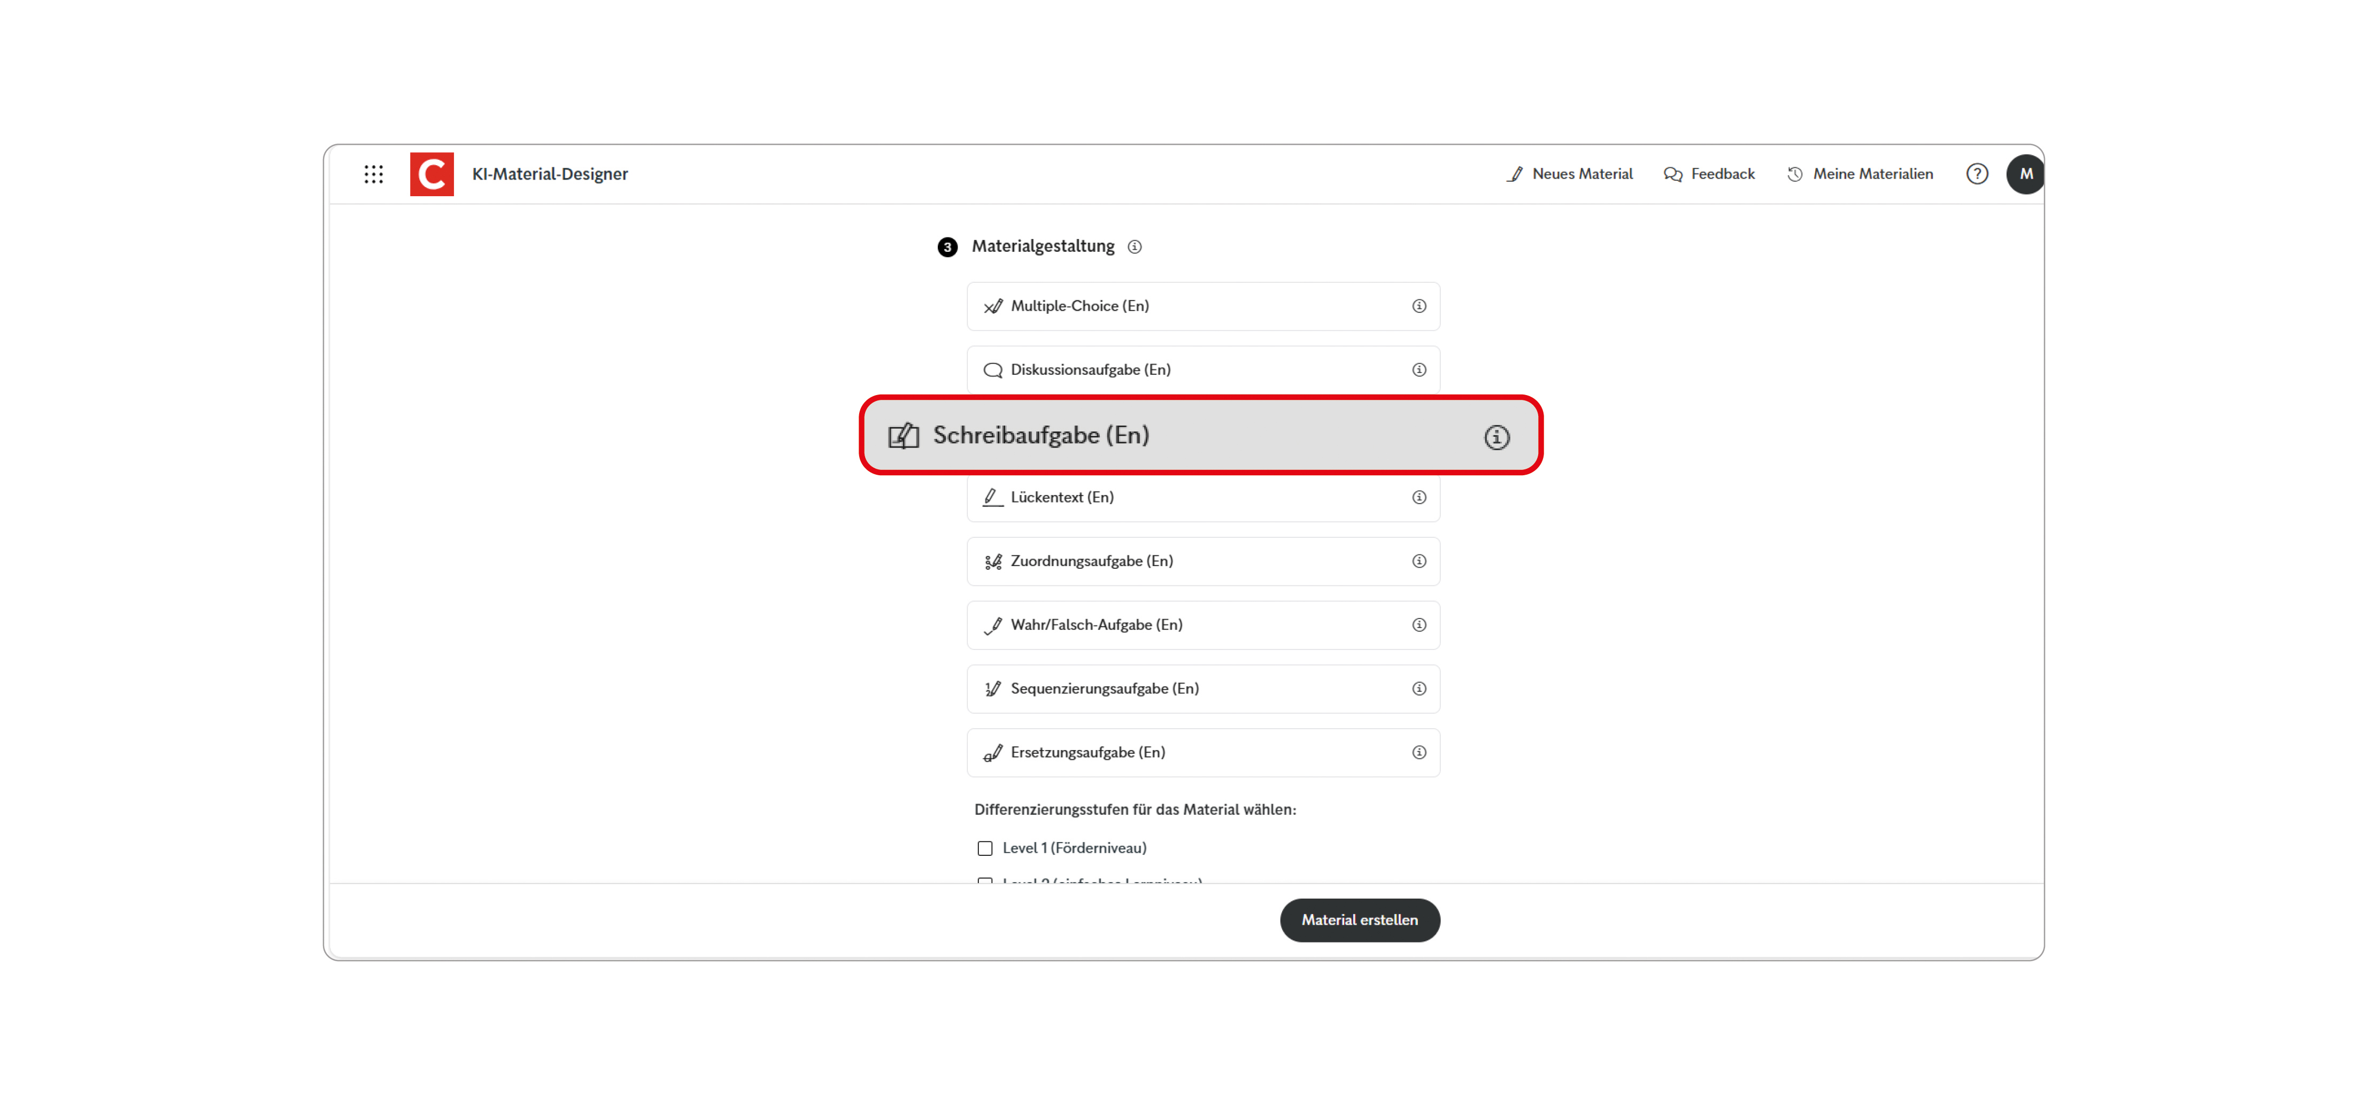Viewport: 2368px width, 1105px height.
Task: Open the app launcher grid icon
Action: click(374, 174)
